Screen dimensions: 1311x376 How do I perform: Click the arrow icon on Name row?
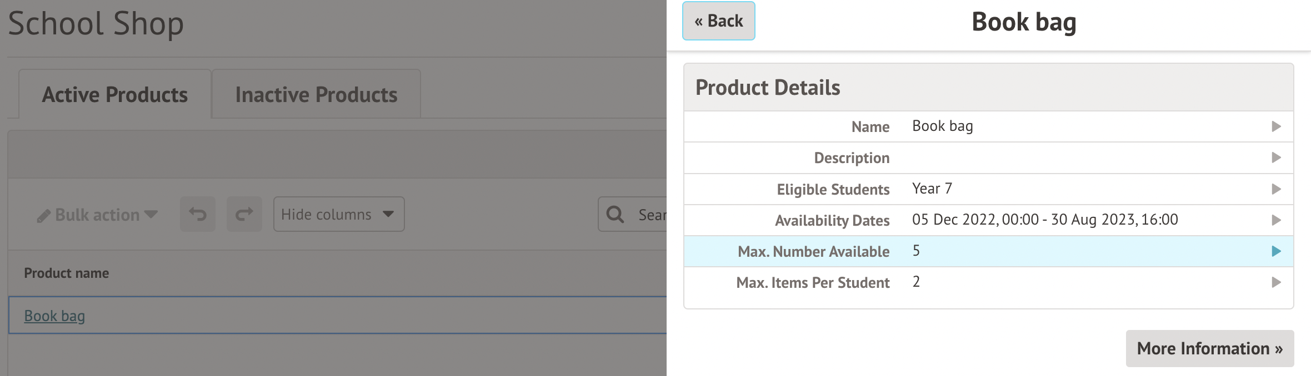coord(1276,126)
